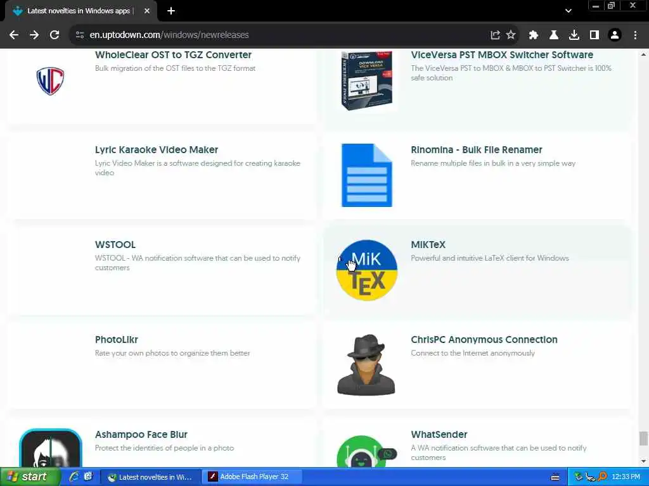Click the on-screen keyboard tray icon
This screenshot has width=649, height=486.
coord(555,477)
